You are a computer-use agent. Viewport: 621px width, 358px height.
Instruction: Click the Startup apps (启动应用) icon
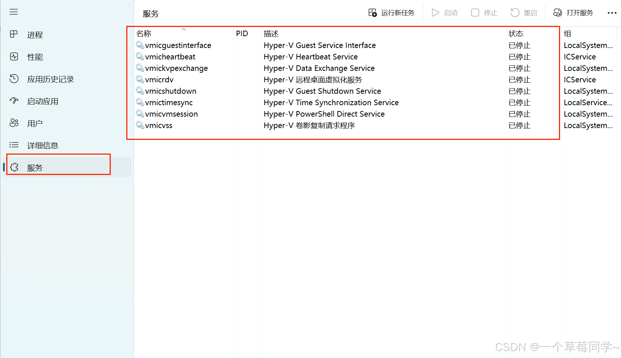(x=14, y=101)
